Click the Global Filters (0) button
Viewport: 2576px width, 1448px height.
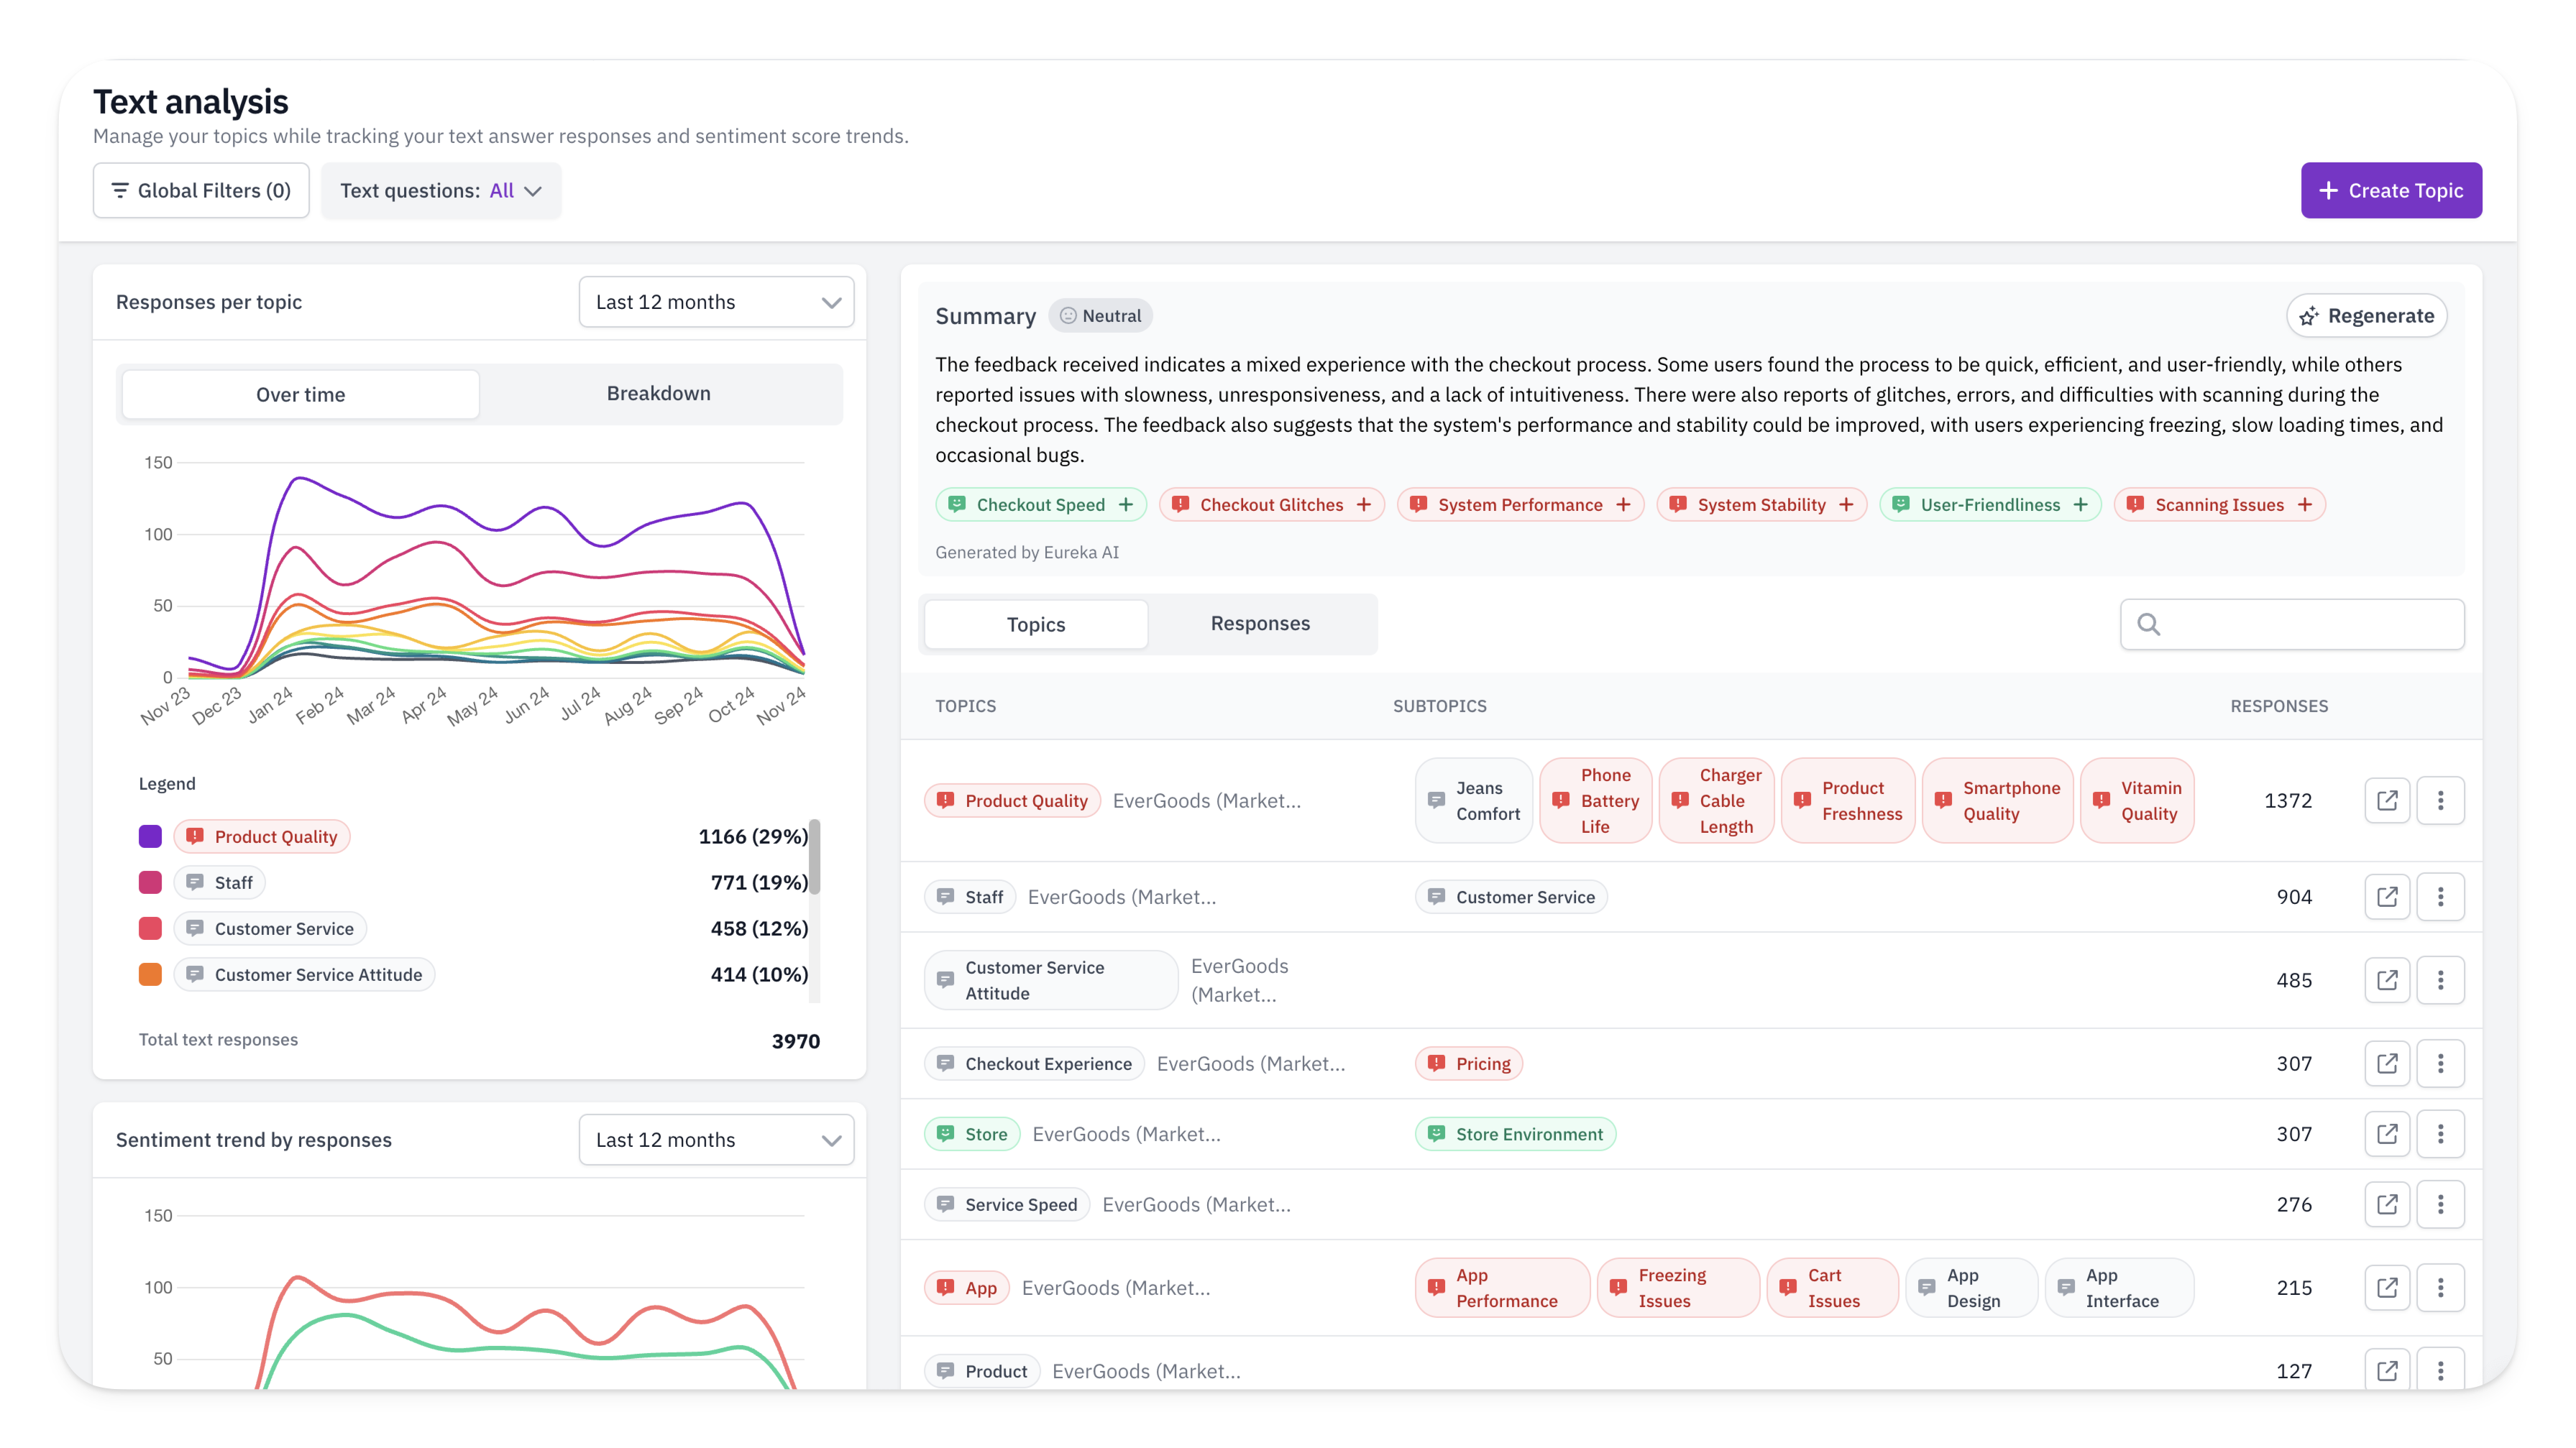click(201, 190)
